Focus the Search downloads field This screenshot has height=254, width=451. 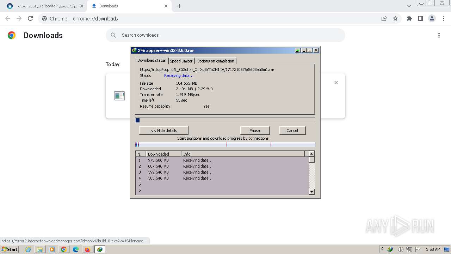coord(225,35)
